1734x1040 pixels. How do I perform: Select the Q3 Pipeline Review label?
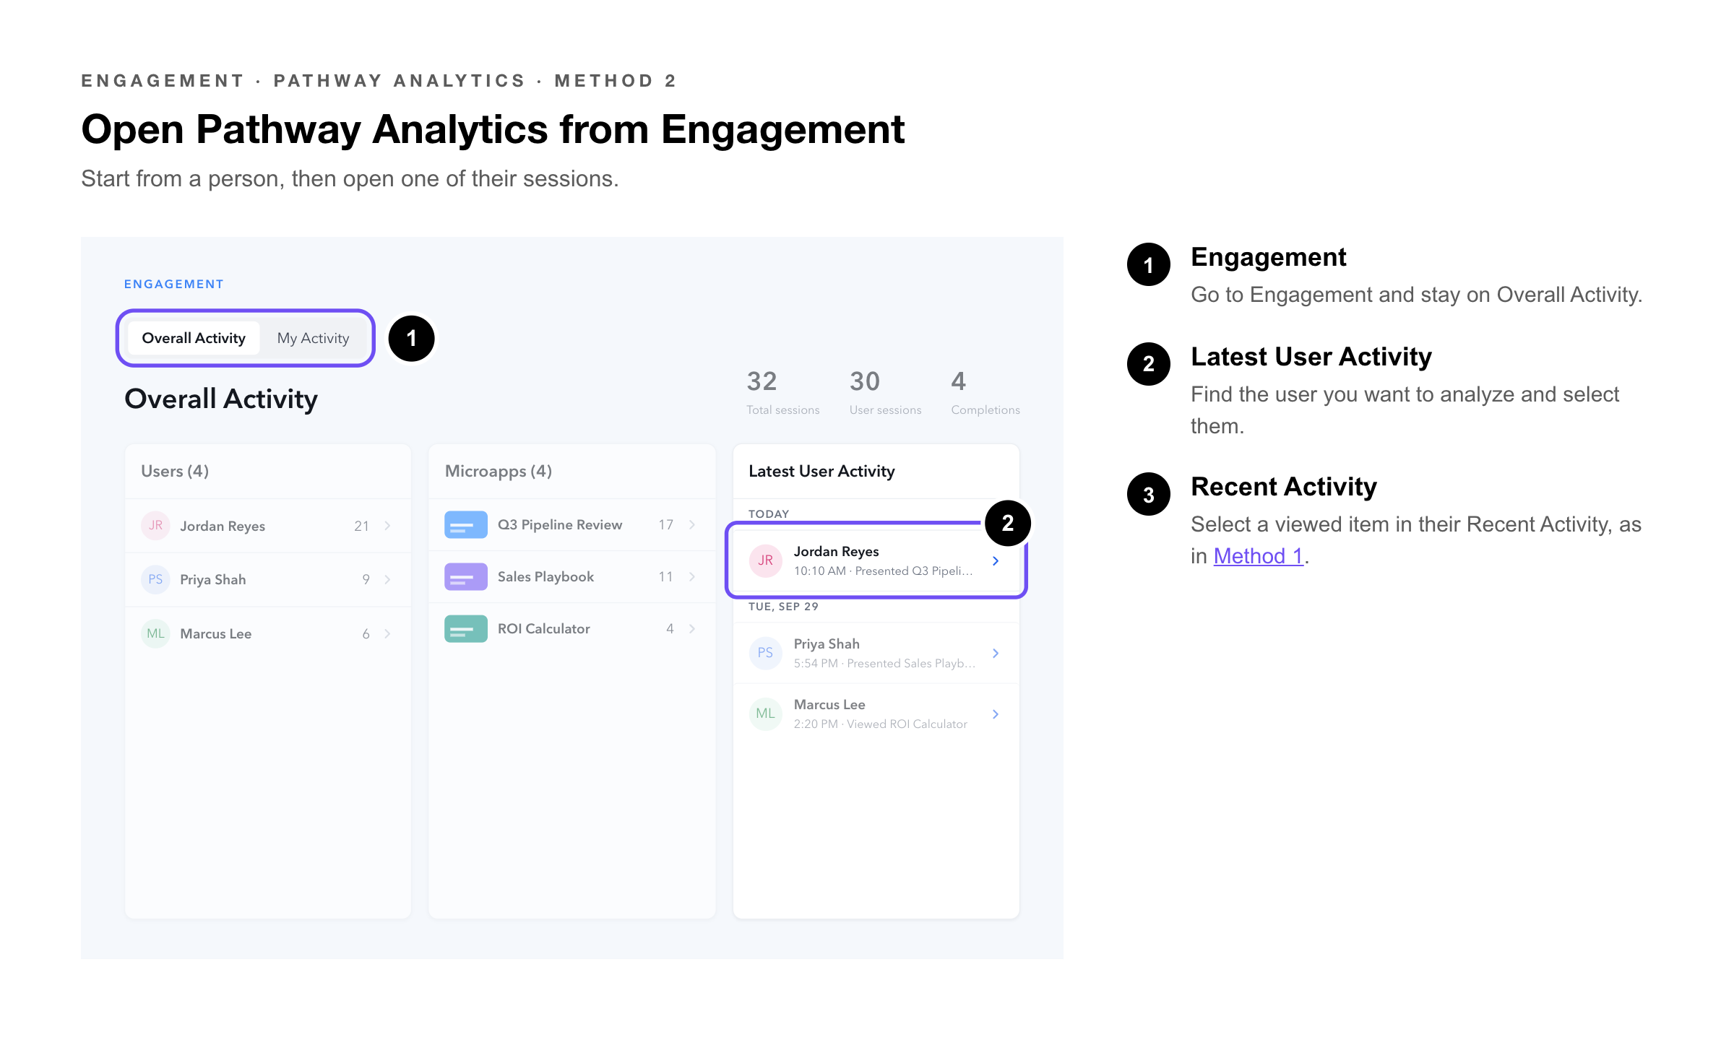coord(560,525)
